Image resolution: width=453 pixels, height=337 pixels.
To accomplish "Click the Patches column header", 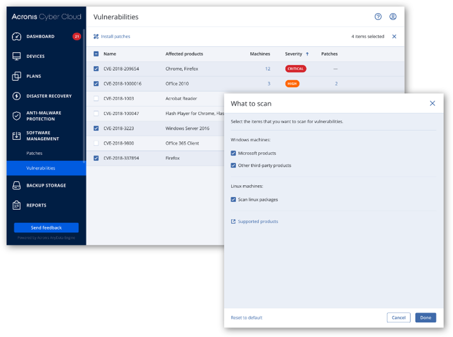I will (329, 54).
